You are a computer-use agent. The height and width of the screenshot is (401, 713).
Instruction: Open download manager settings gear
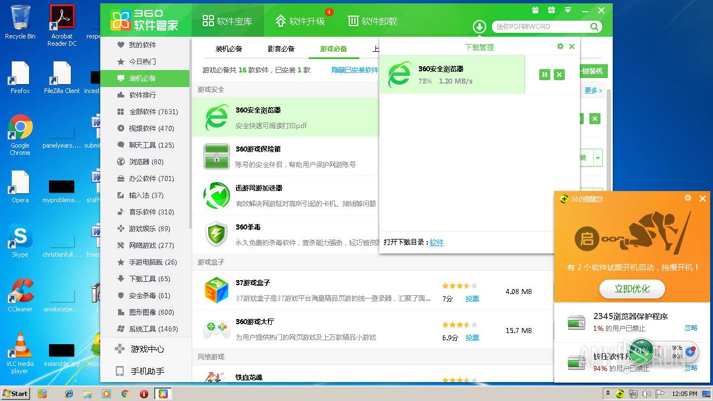click(560, 47)
